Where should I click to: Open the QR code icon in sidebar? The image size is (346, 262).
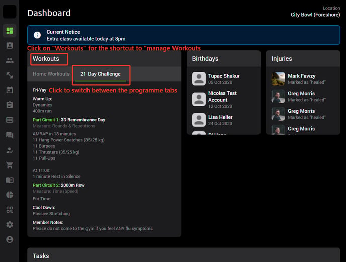[x=10, y=210]
